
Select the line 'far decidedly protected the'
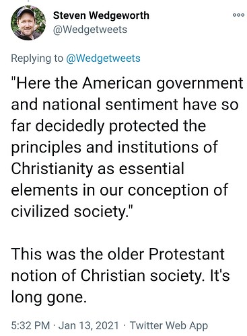[108, 126]
